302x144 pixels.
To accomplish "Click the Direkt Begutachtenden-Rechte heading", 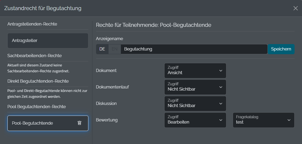I will tap(38, 81).
